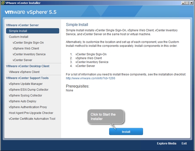
Task: Select vCenter Single Sign-On in sidebar
Action: click(28, 43)
